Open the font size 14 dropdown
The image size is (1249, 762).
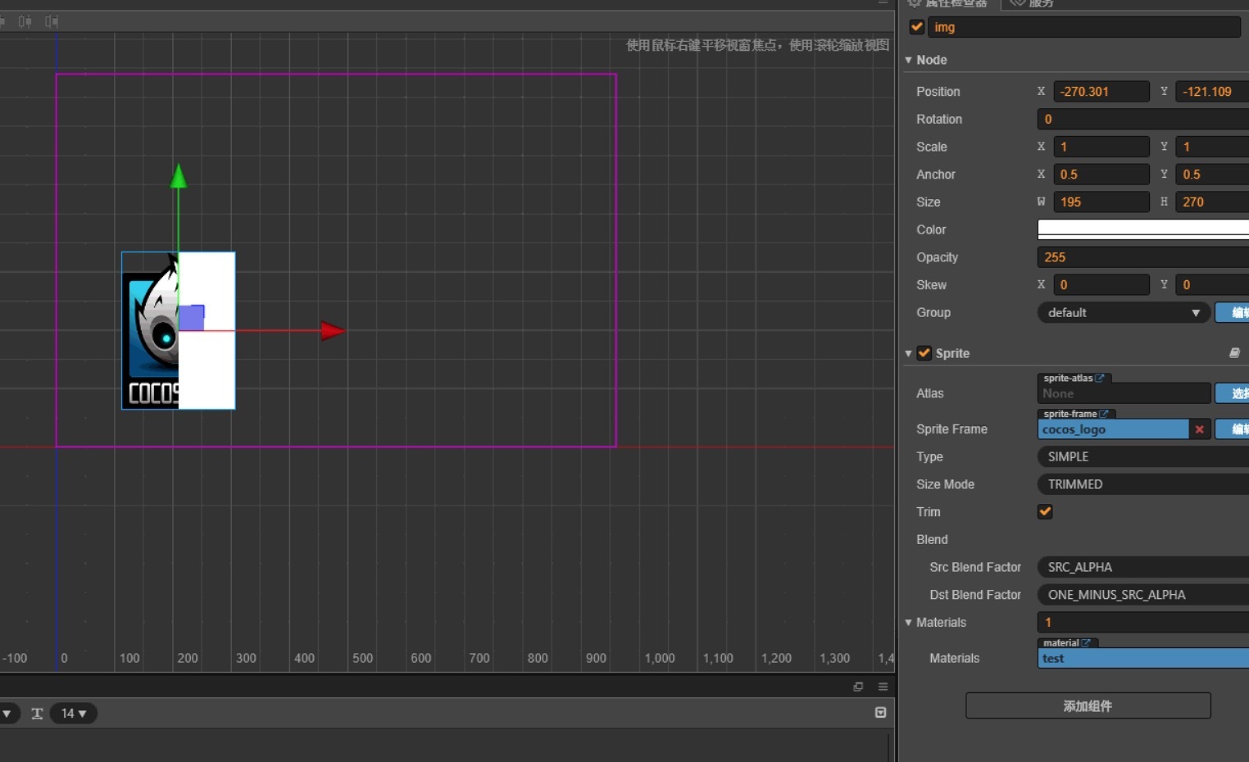74,714
